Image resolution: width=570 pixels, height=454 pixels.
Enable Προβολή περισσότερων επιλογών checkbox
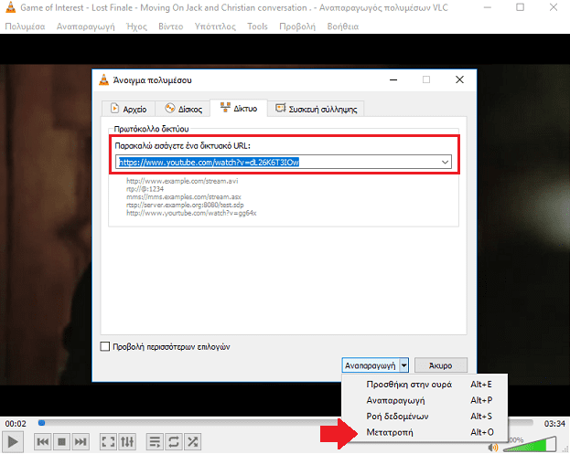click(x=104, y=346)
